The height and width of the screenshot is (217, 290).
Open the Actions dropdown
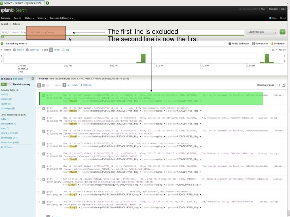[17, 24]
